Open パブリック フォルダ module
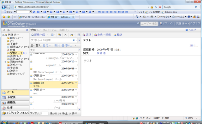This screenshot has height=124, width=202. point(15,113)
